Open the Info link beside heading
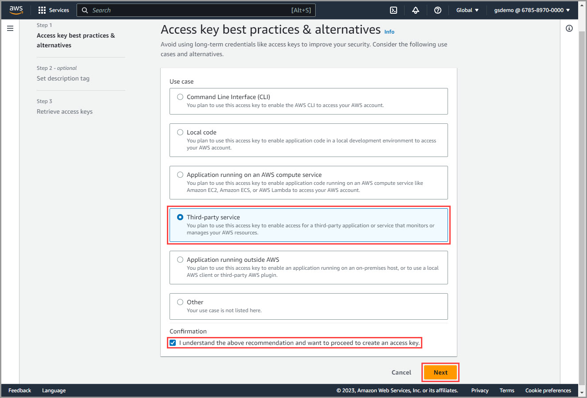This screenshot has width=587, height=398. 389,32
